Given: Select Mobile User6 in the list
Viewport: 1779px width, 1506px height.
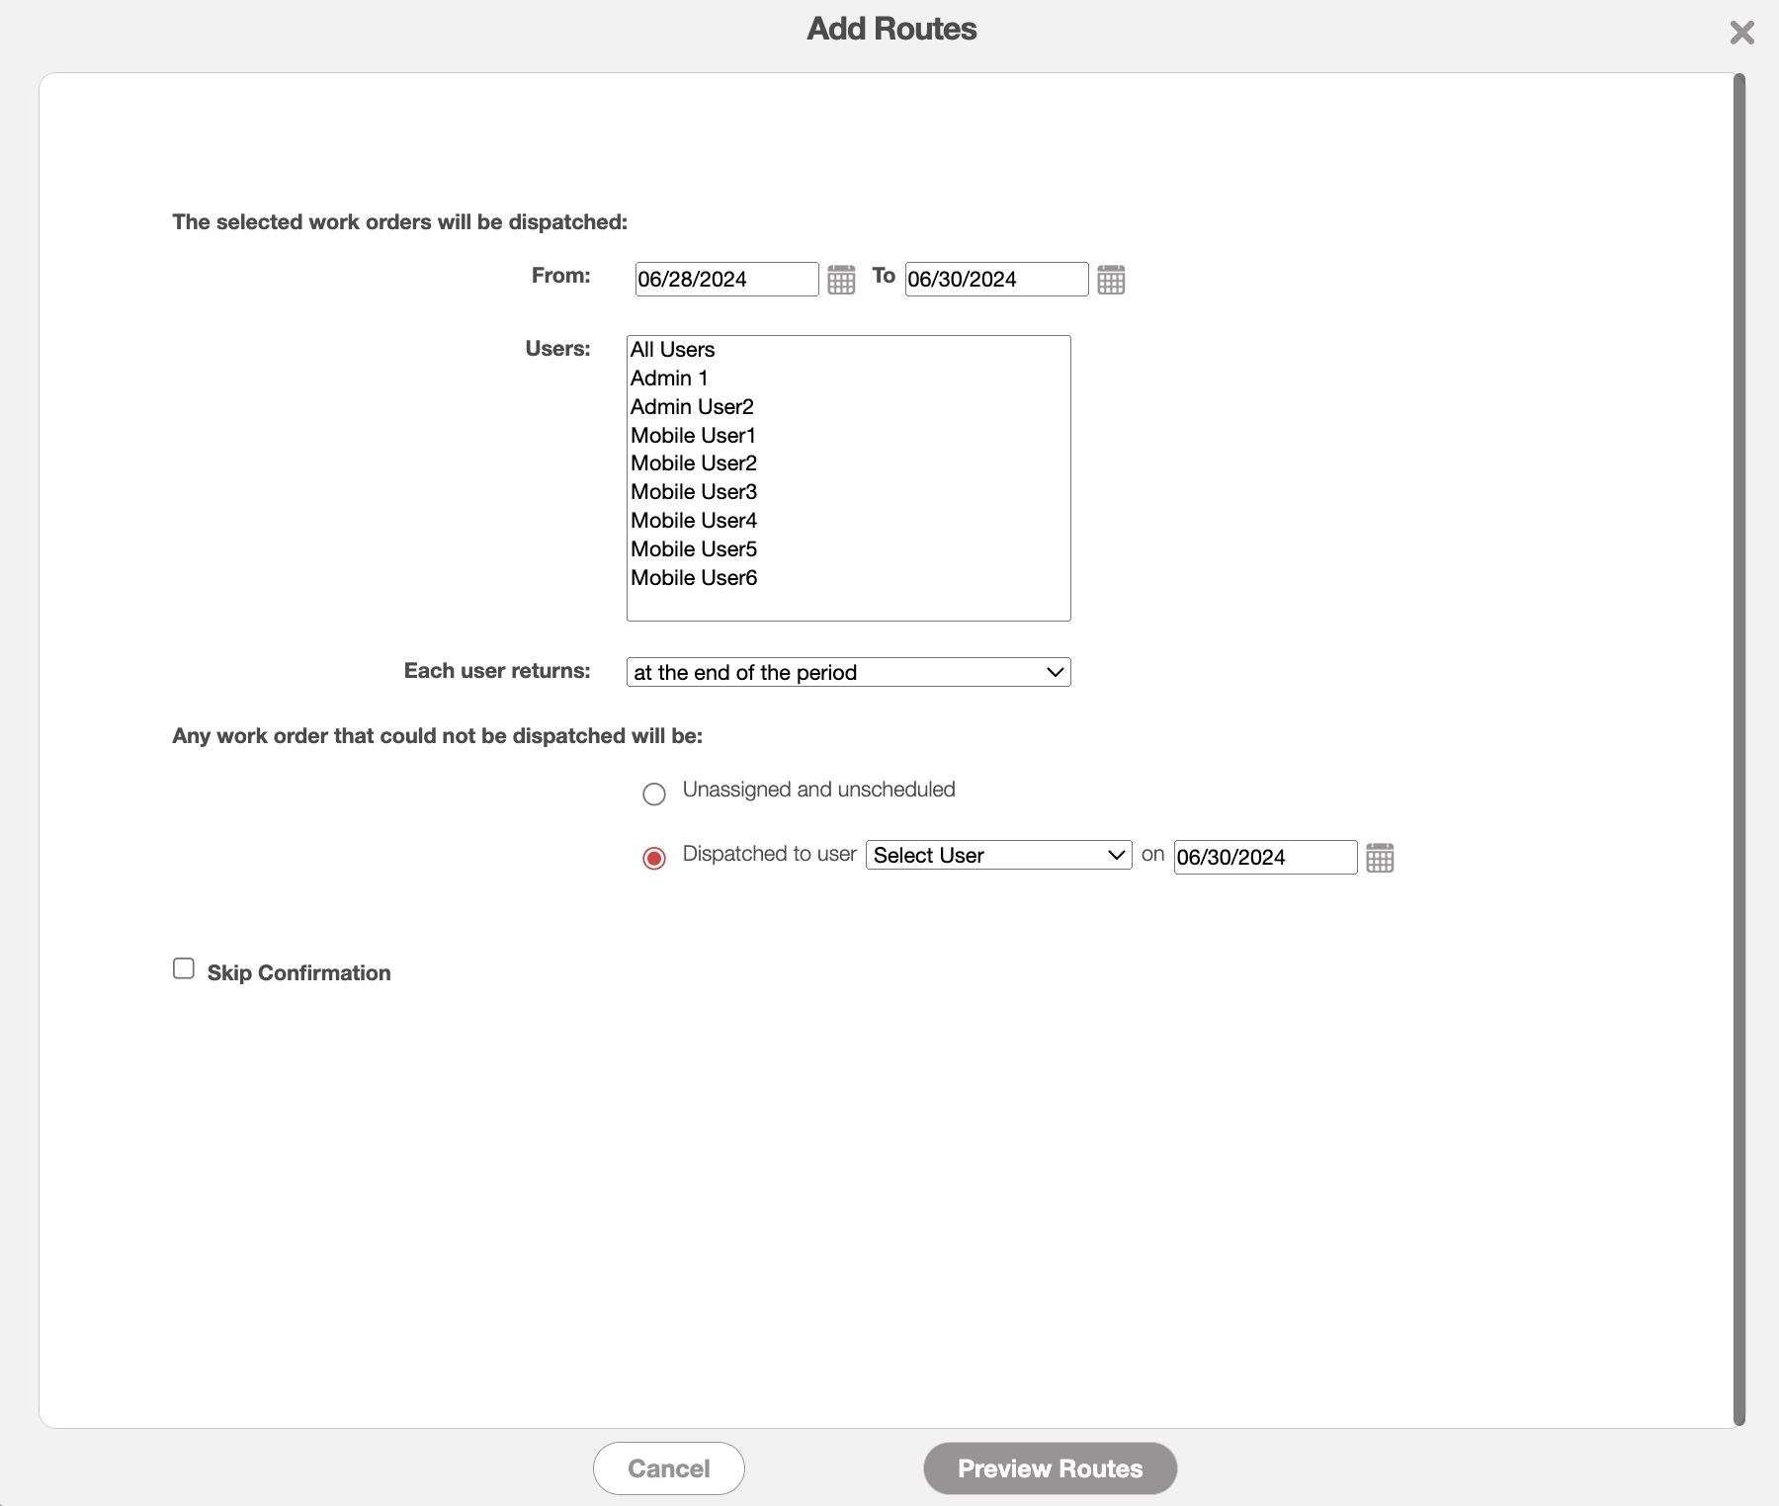Looking at the screenshot, I should pos(694,578).
